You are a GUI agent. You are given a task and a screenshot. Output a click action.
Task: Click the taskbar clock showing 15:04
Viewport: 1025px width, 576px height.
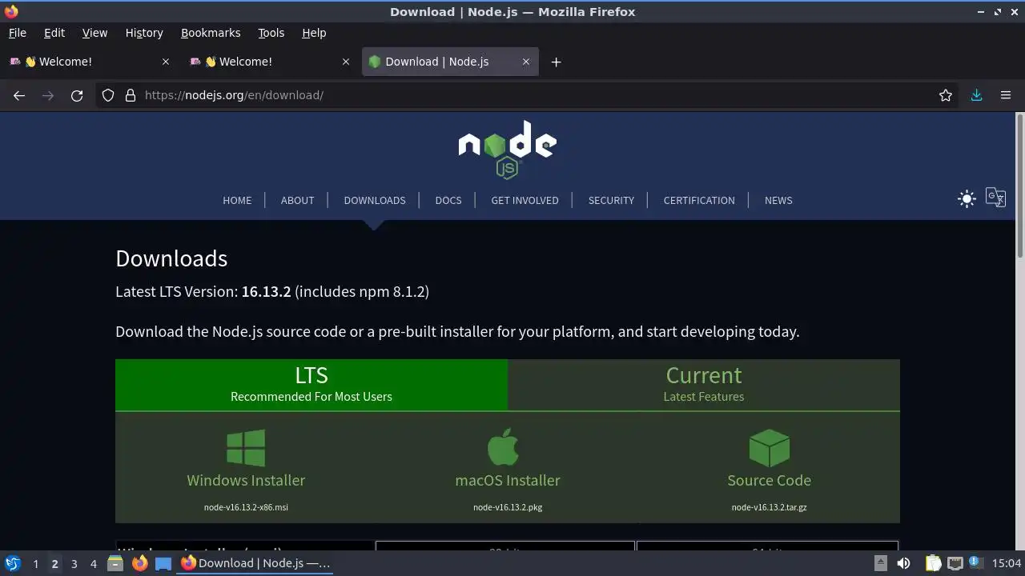(1007, 563)
